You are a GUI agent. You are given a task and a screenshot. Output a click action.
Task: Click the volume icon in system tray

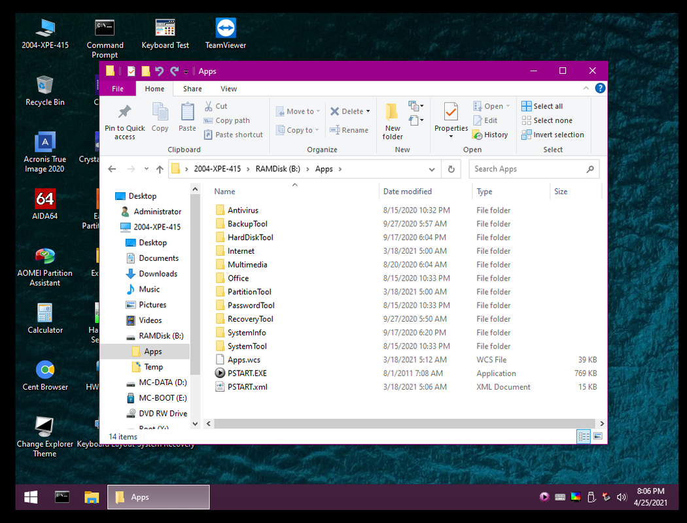tap(622, 498)
